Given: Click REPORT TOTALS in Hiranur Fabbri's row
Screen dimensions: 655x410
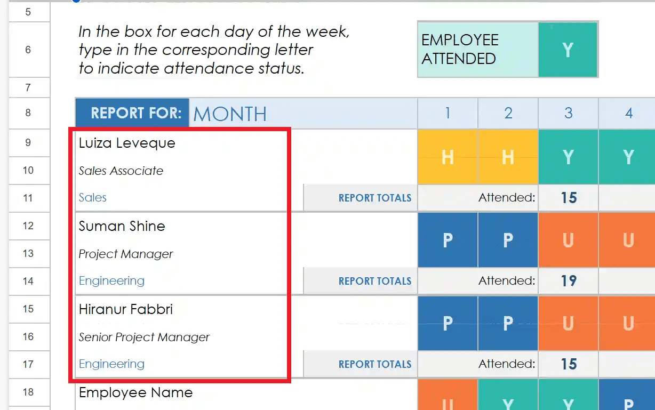Looking at the screenshot, I should click(374, 364).
